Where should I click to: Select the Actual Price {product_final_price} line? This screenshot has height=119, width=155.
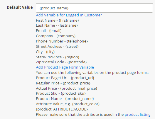[67, 89]
